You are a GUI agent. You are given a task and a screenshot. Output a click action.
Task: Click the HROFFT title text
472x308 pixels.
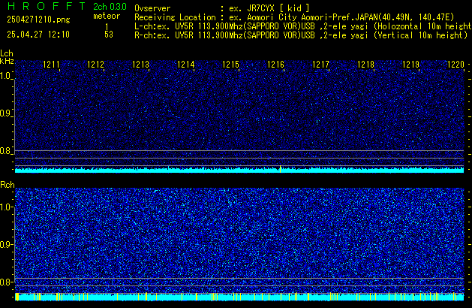(x=47, y=6)
